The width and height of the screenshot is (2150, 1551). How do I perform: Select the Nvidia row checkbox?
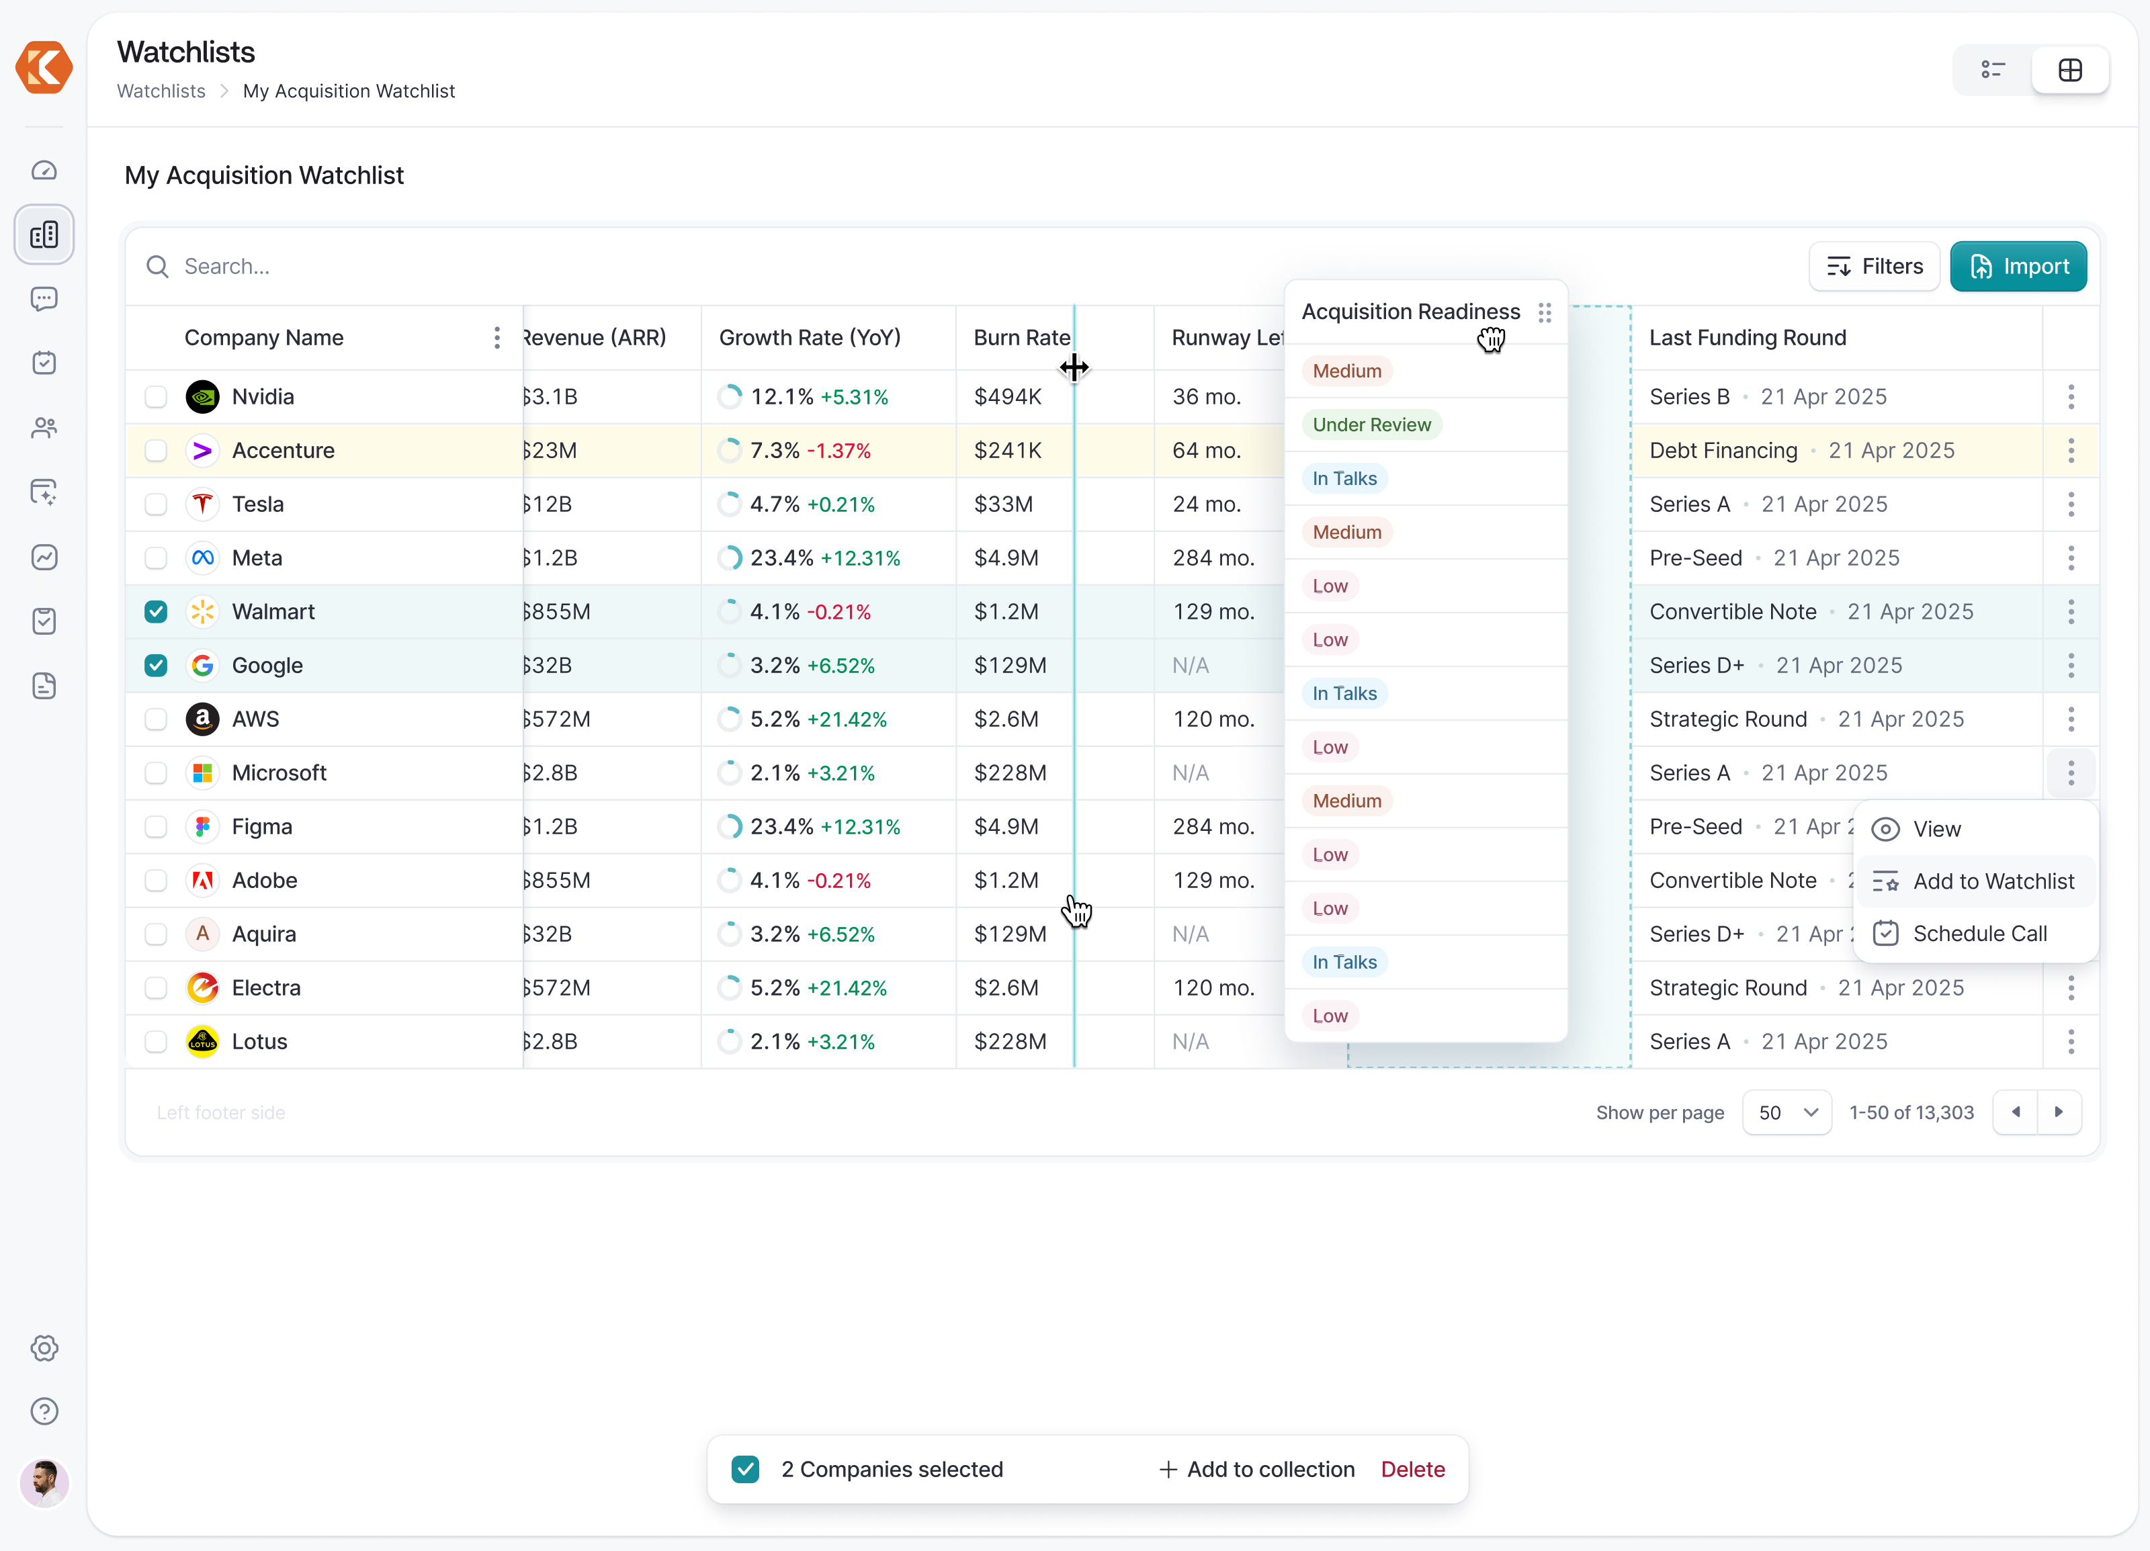(x=155, y=397)
